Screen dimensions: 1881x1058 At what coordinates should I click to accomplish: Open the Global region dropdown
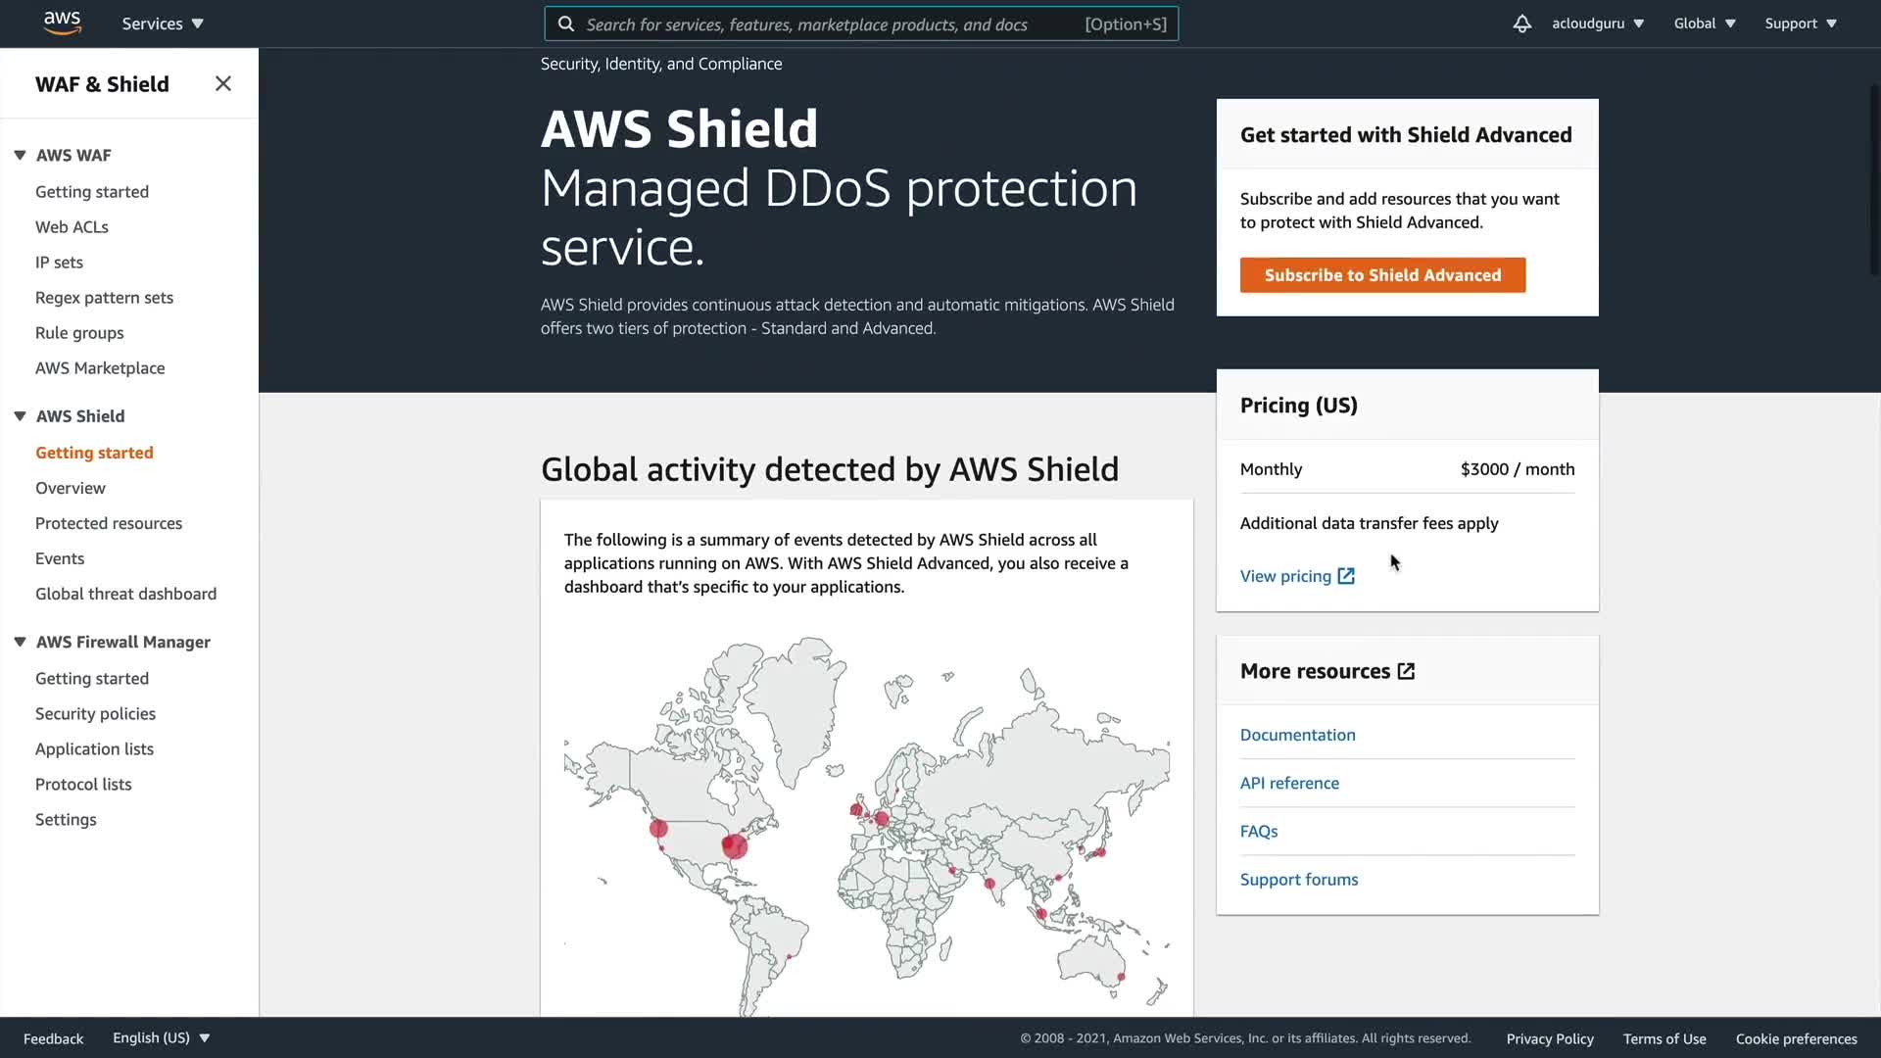[x=1705, y=24]
